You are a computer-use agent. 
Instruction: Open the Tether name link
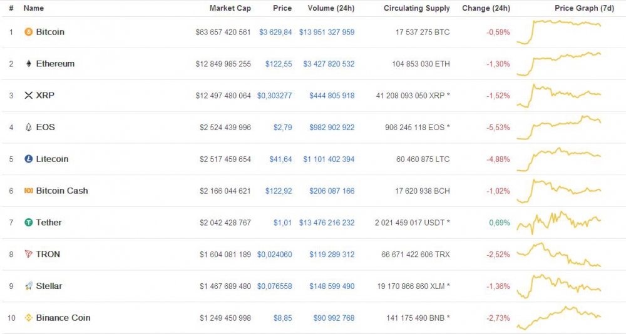(49, 222)
